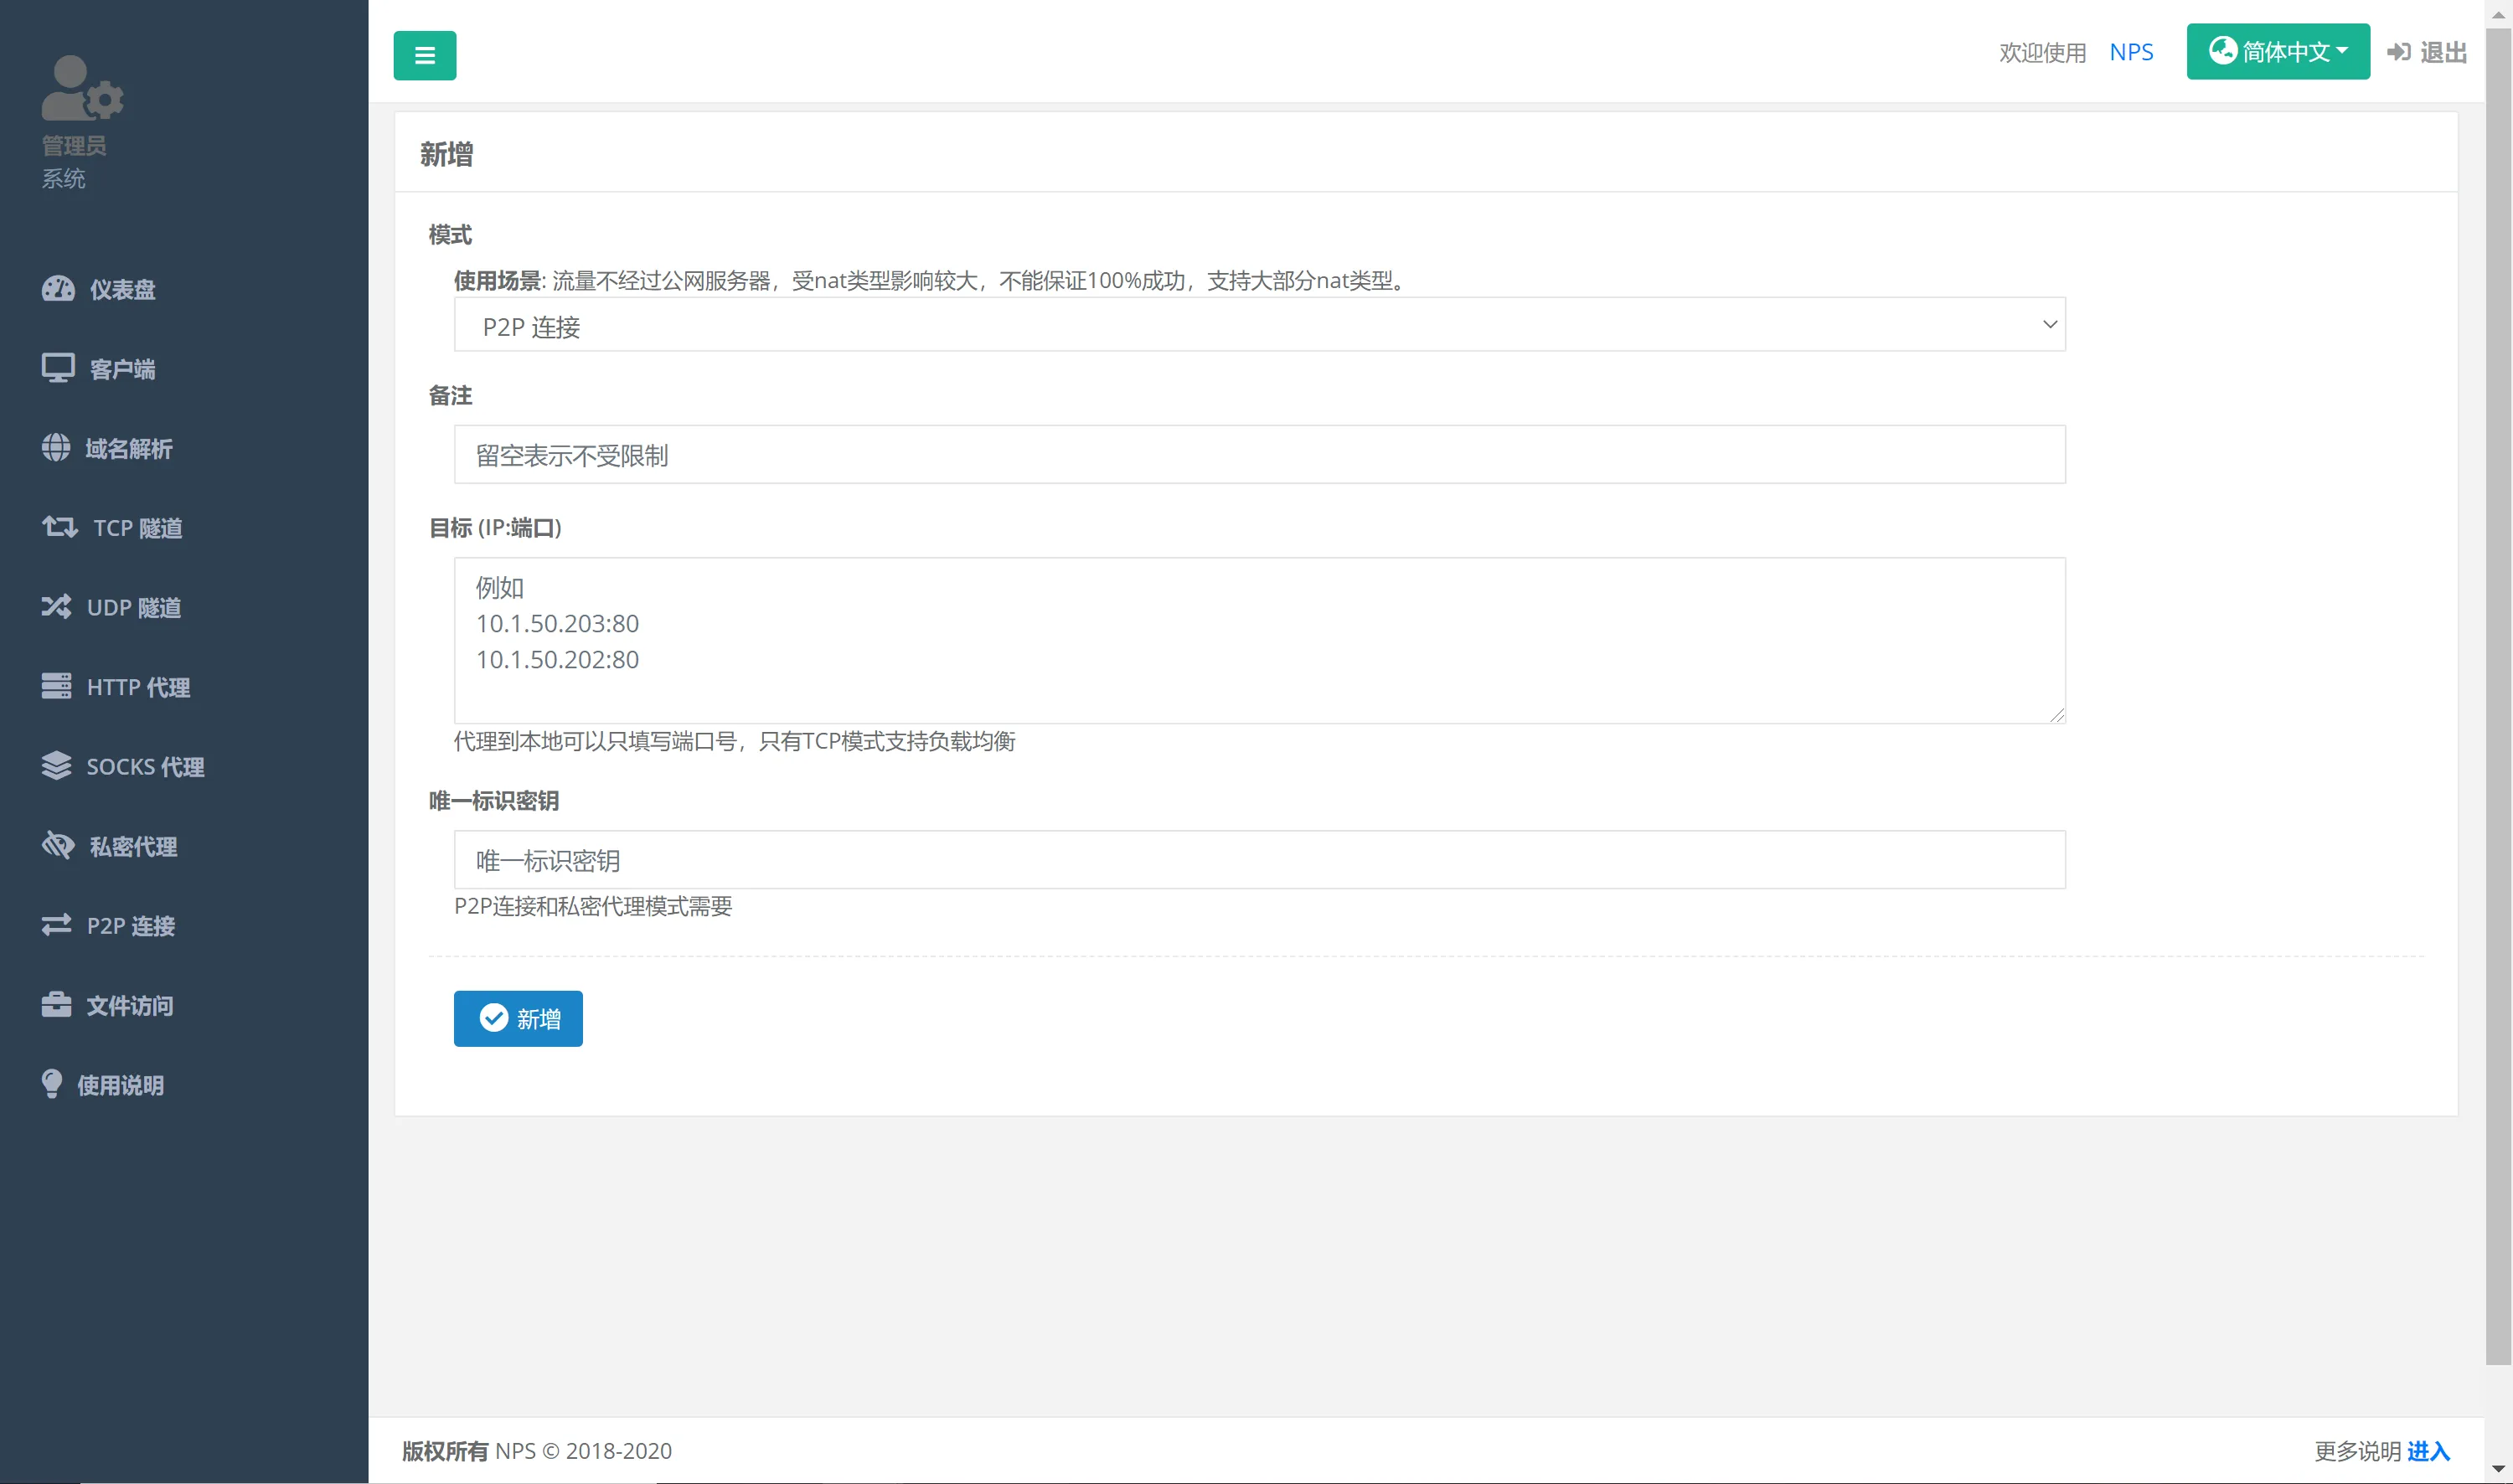The width and height of the screenshot is (2513, 1484).
Task: Click the 目标 (IP:端口) textarea
Action: click(x=1260, y=641)
